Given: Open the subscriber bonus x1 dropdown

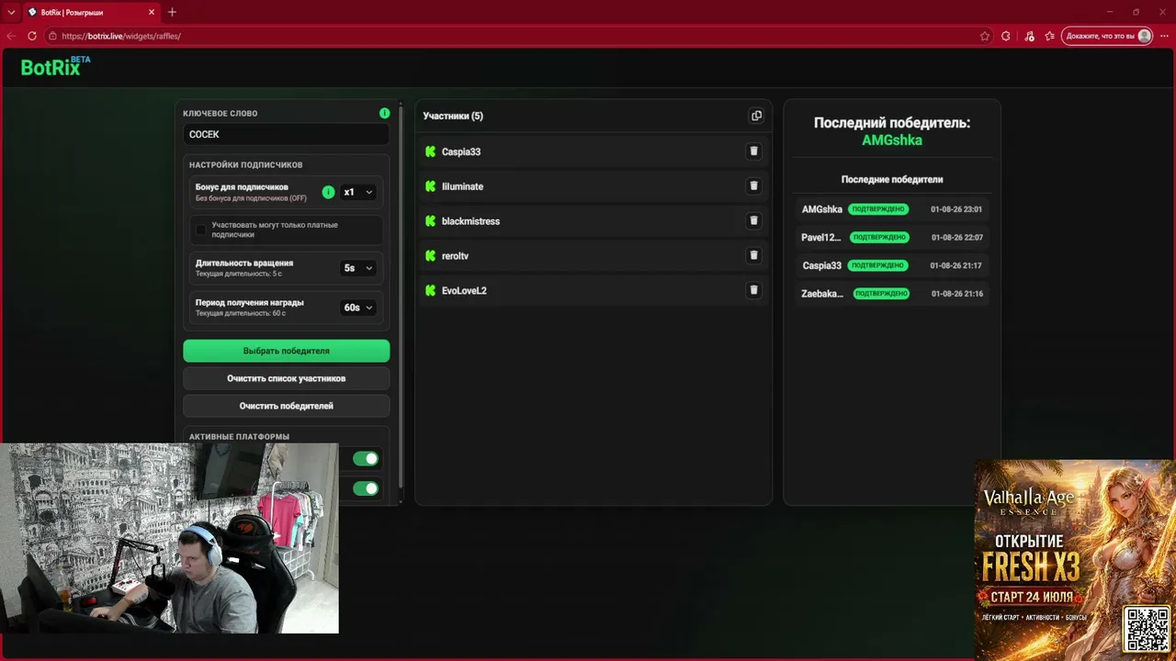Looking at the screenshot, I should [358, 192].
